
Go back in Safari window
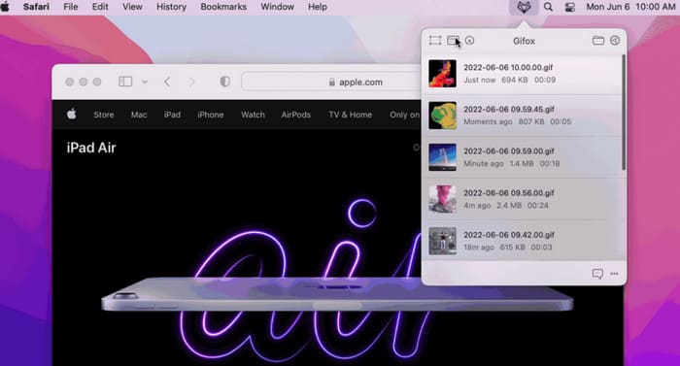point(167,82)
